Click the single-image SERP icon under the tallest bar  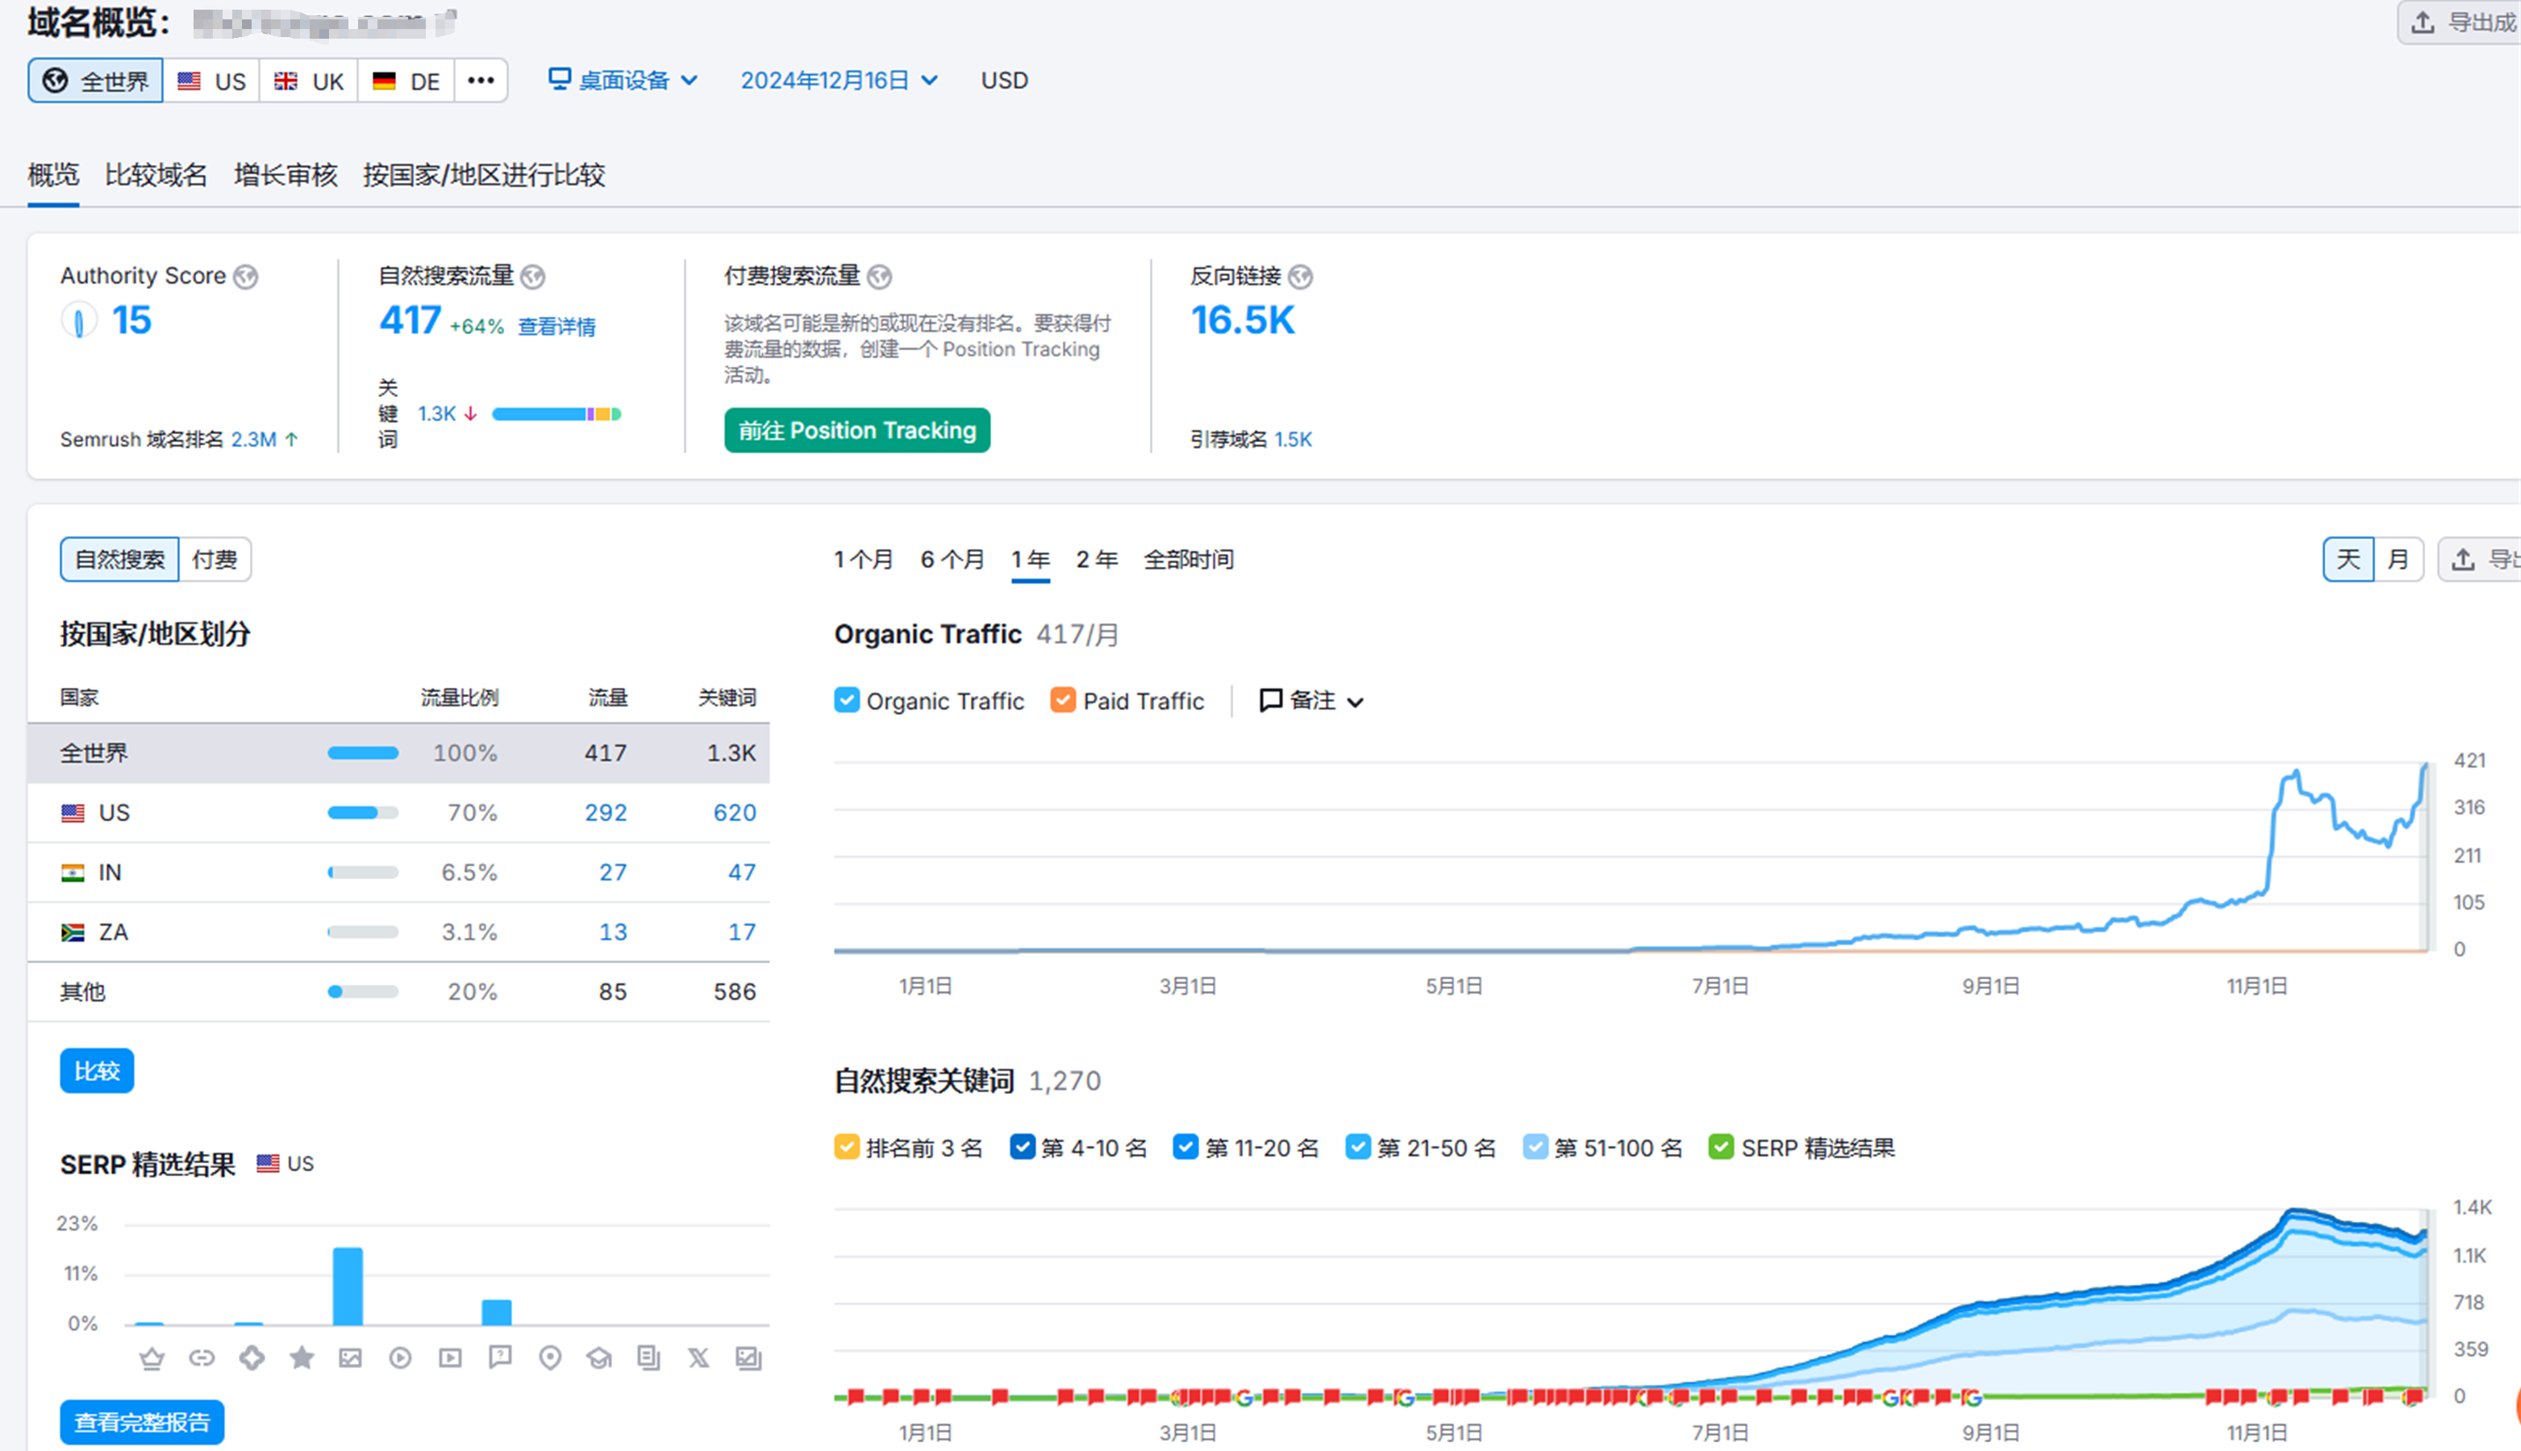[351, 1357]
